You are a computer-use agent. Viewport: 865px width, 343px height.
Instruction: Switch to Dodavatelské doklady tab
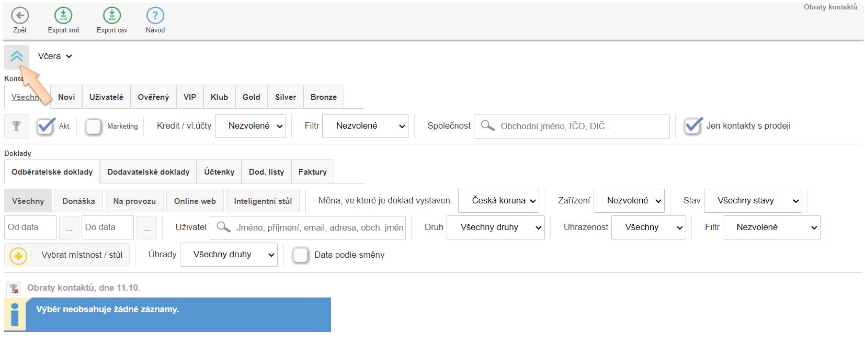149,172
